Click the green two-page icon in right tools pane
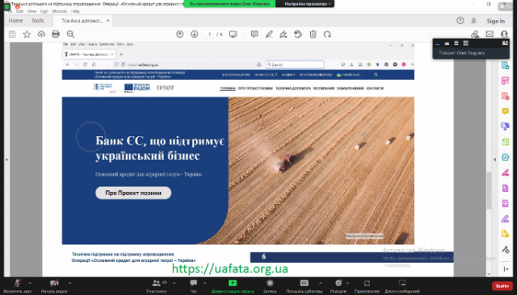The image size is (517, 295). coord(505,142)
